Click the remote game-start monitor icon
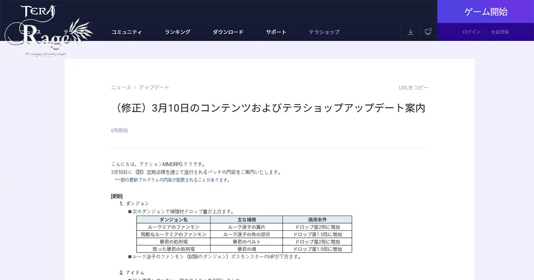The image size is (534, 280). tap(428, 32)
